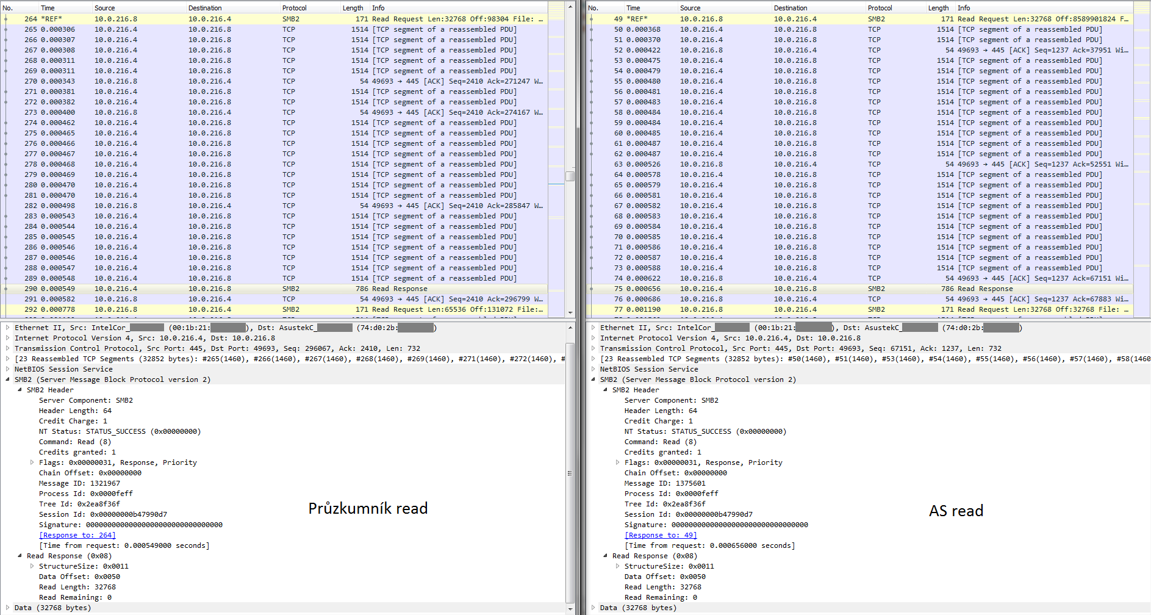Expand Ethernet II tree in left pane
This screenshot has width=1151, height=615.
coord(8,328)
